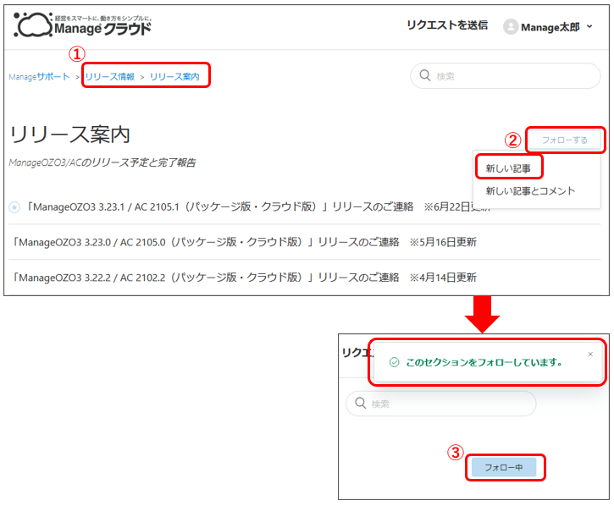Screen dimensions: 614x506
Task: Expand the Manage太郎 user menu chevron
Action: point(589,27)
